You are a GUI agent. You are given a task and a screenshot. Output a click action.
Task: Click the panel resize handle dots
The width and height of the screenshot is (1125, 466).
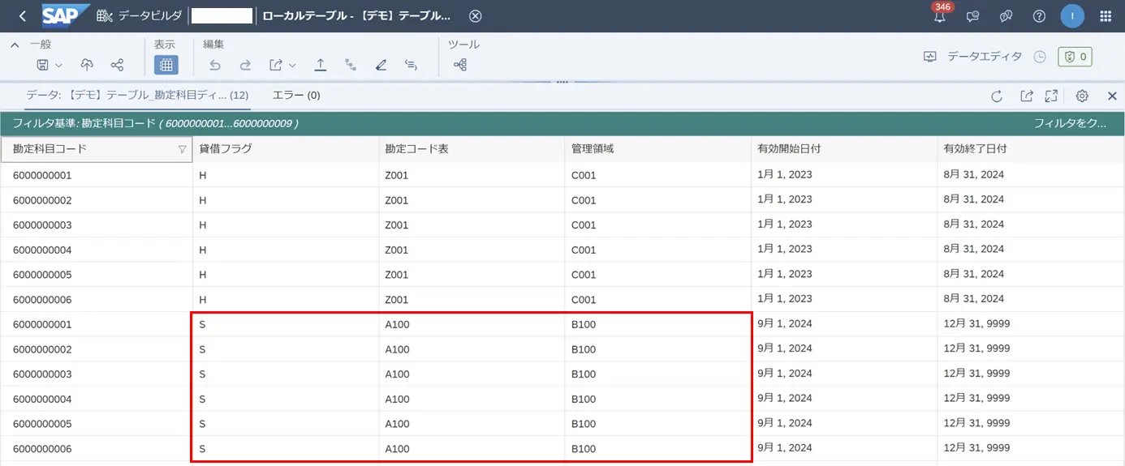coord(562,82)
